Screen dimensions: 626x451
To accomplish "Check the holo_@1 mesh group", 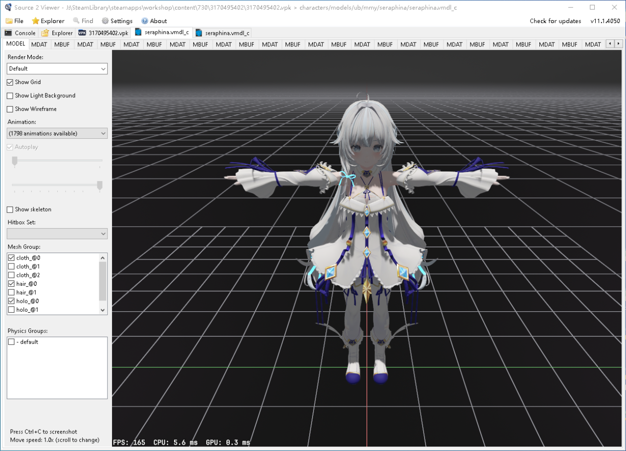I will (x=11, y=310).
